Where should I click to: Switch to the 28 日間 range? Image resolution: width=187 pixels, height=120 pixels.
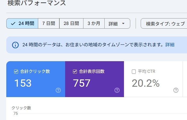coord(71,23)
